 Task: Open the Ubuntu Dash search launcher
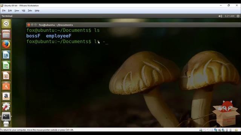(6, 24)
